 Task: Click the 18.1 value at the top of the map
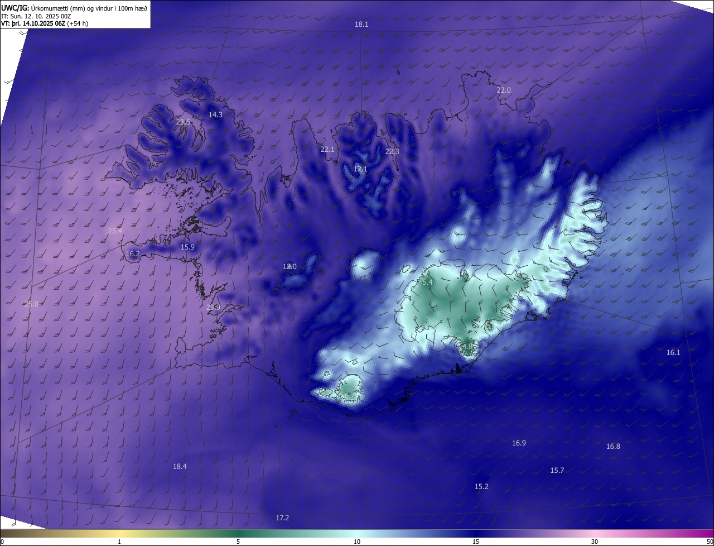pyautogui.click(x=361, y=24)
